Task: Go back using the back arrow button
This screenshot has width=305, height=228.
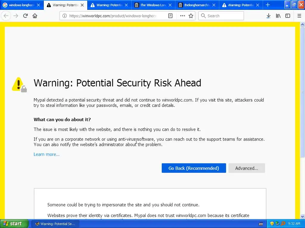Action: point(6,16)
